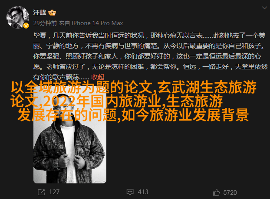This screenshot has width=270, height=199.
Task: Click the post text starting 毕夏
Action: coord(150,56)
